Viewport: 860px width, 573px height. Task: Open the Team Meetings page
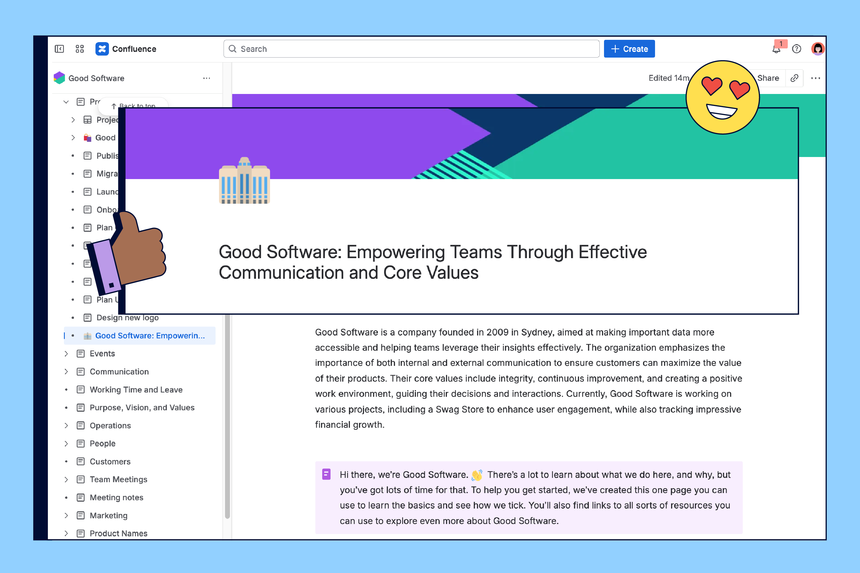click(118, 479)
